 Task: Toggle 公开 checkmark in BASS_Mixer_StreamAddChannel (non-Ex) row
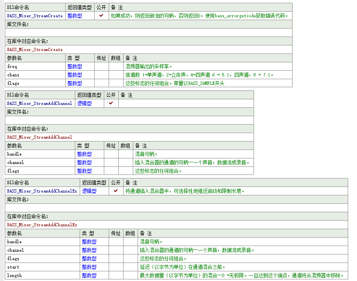[111, 103]
